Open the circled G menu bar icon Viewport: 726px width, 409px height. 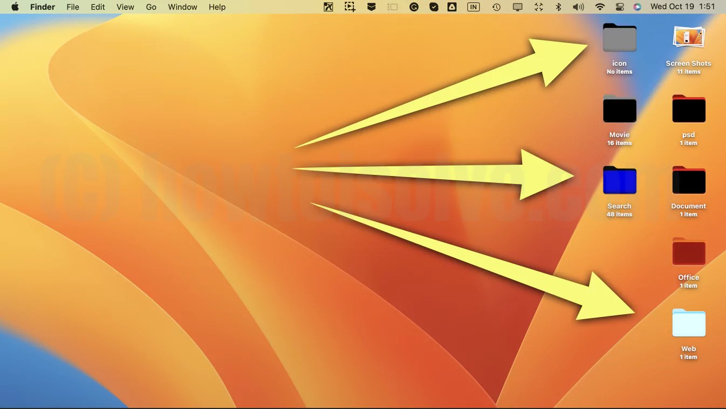[x=414, y=7]
